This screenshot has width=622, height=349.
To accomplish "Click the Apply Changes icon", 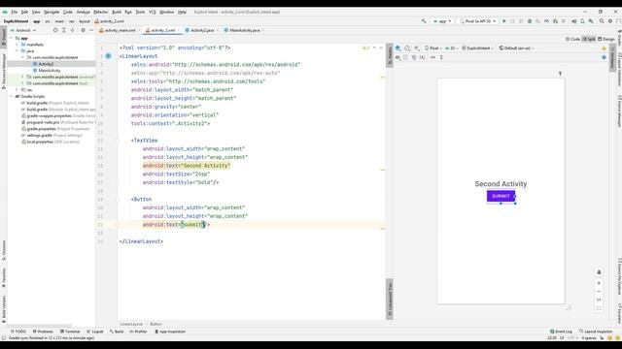I will click(x=512, y=21).
